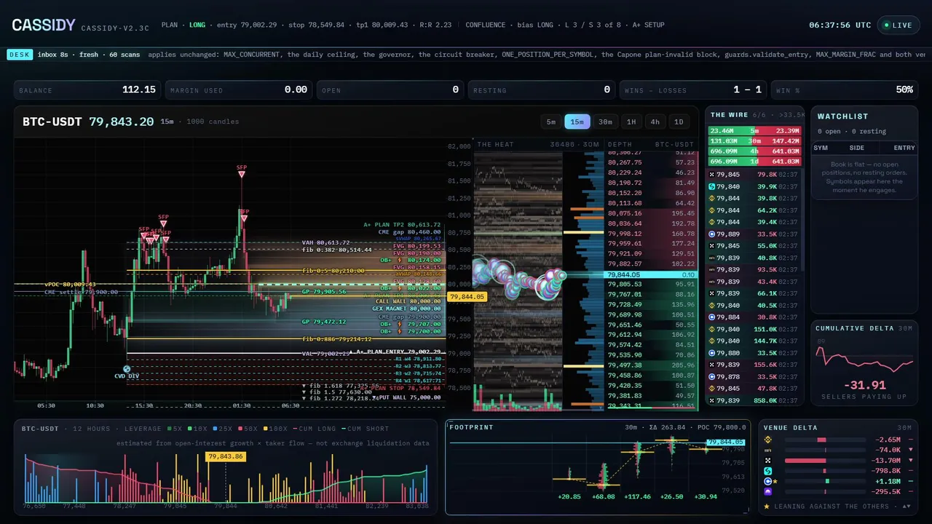Click exchange icon on 79,840 151.0K row
This screenshot has height=524, width=932.
711,330
